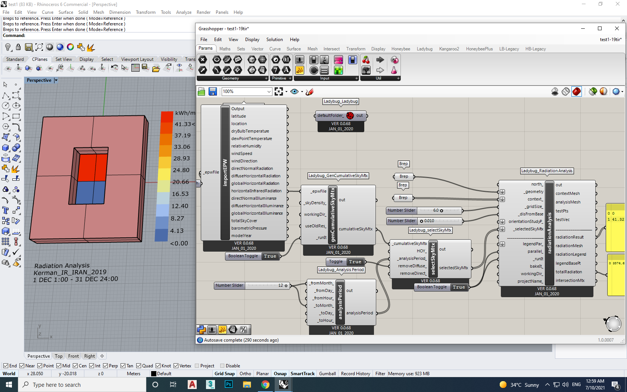Image resolution: width=627 pixels, height=392 pixels.
Task: Enable the Disable osnap checkbox
Action: pos(222,366)
